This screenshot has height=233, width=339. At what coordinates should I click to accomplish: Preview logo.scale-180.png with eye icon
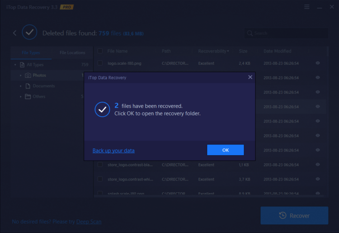pos(318,63)
